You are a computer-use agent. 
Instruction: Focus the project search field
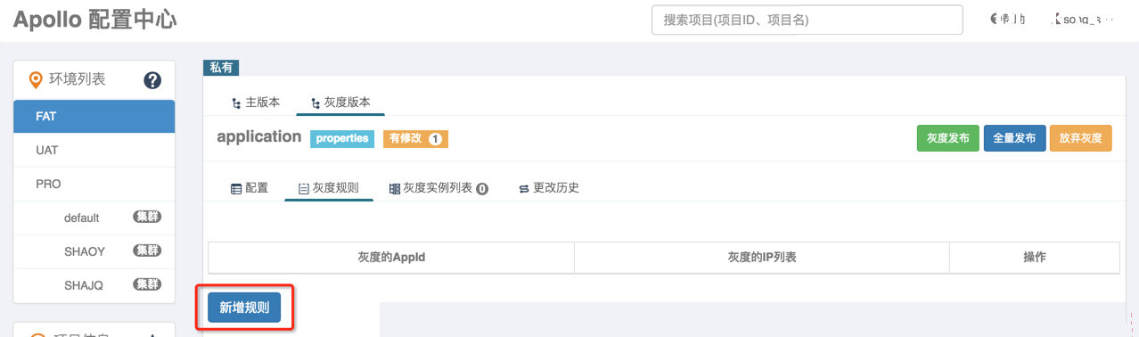point(807,20)
